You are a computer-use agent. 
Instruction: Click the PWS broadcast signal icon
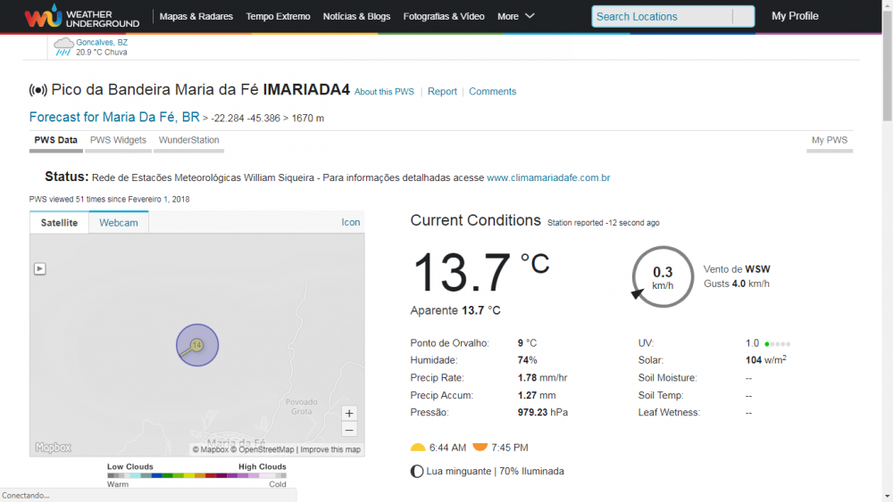38,90
